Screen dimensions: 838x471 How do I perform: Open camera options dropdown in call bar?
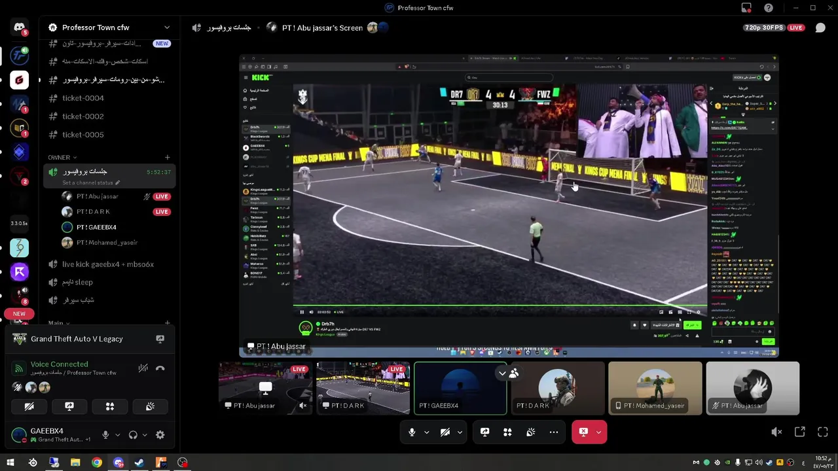(460, 432)
